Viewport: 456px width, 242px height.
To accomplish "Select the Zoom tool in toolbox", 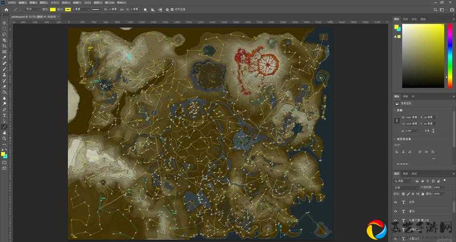I will [x=4, y=139].
